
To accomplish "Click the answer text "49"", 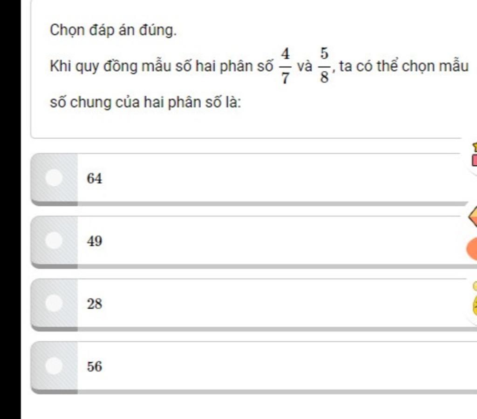I will coord(94,241).
